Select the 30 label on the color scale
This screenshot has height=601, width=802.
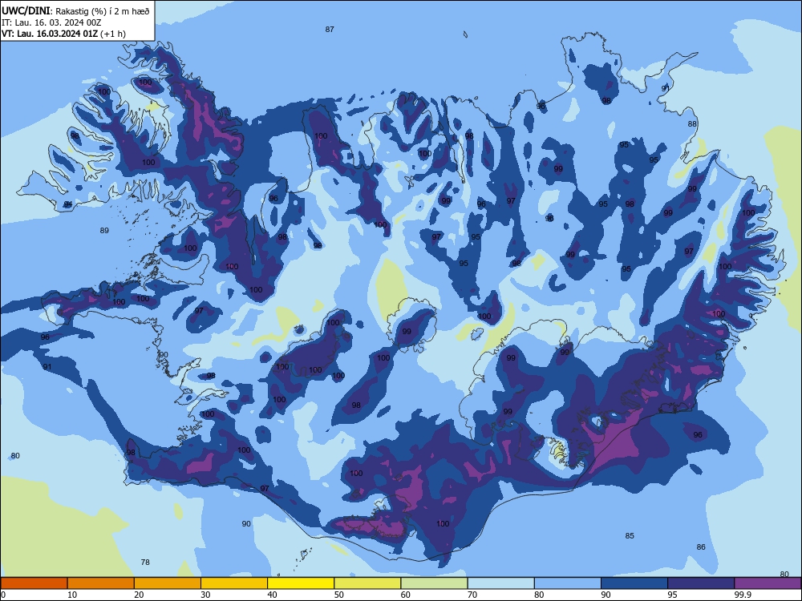coord(205,595)
